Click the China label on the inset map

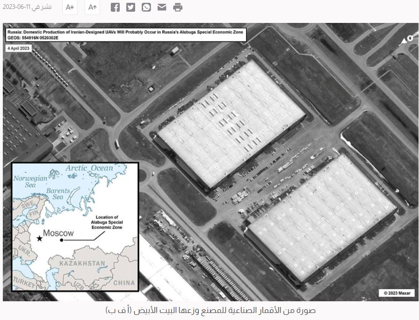(x=124, y=283)
